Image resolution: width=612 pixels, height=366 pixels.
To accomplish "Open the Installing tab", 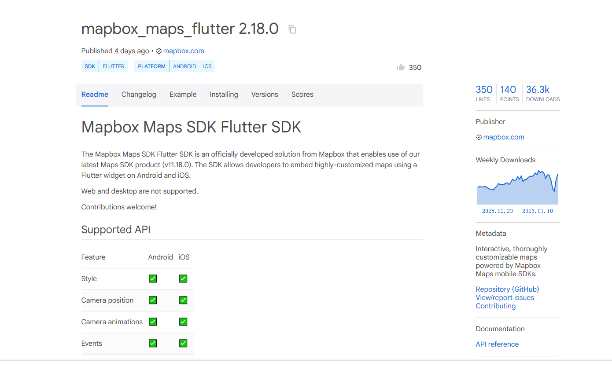I will (224, 95).
